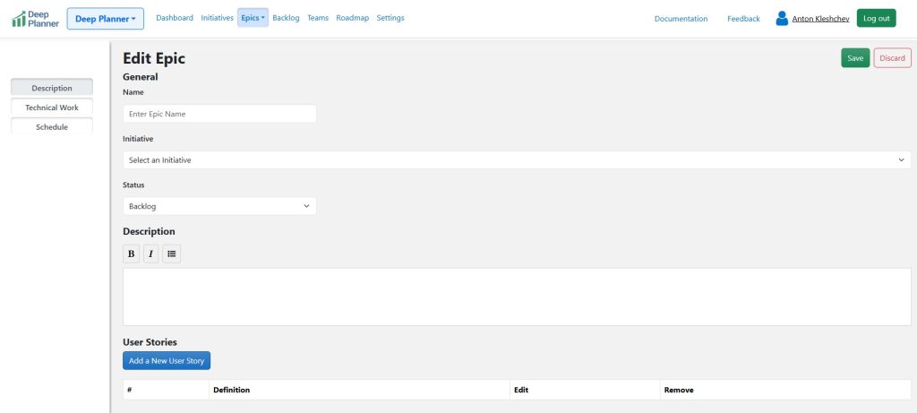Click the Deep Planner logo icon

tap(19, 19)
